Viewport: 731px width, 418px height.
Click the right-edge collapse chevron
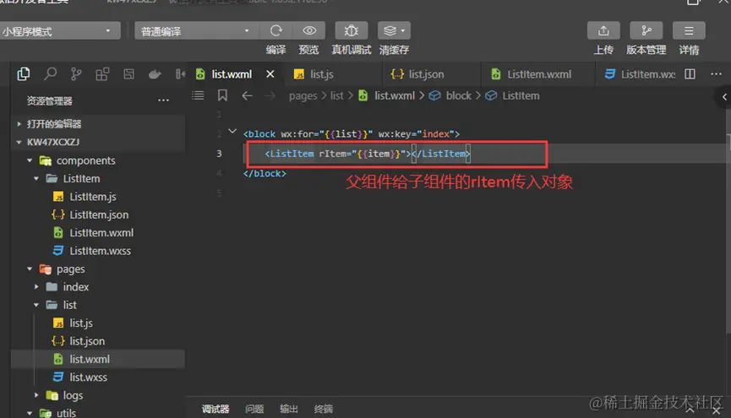pyautogui.click(x=724, y=97)
